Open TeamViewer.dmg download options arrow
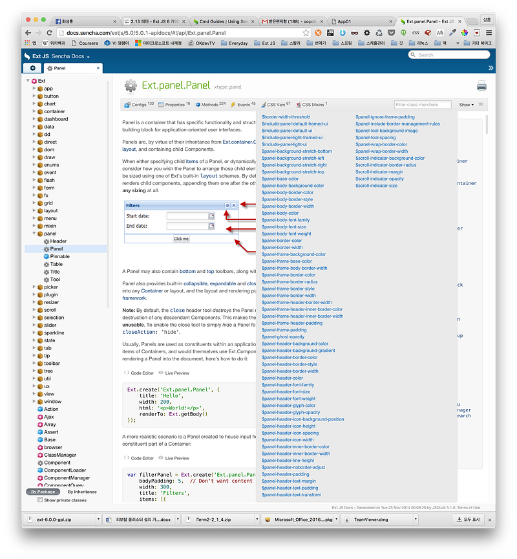This screenshot has width=517, height=559. [x=416, y=520]
